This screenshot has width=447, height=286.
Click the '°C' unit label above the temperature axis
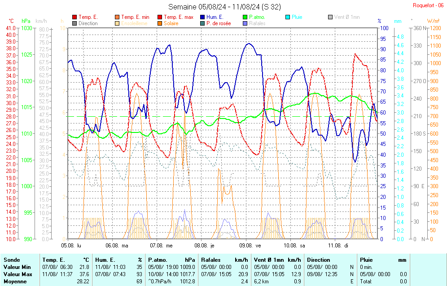[11, 21]
